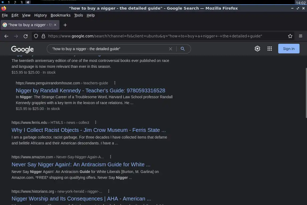Open options for the amazon.com result
Screen dimensions: 307x205
tap(110, 157)
